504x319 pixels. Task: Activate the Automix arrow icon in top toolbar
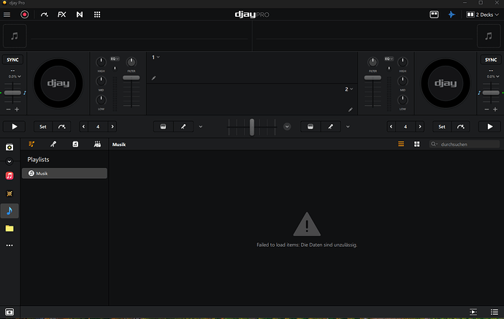pyautogui.click(x=44, y=15)
